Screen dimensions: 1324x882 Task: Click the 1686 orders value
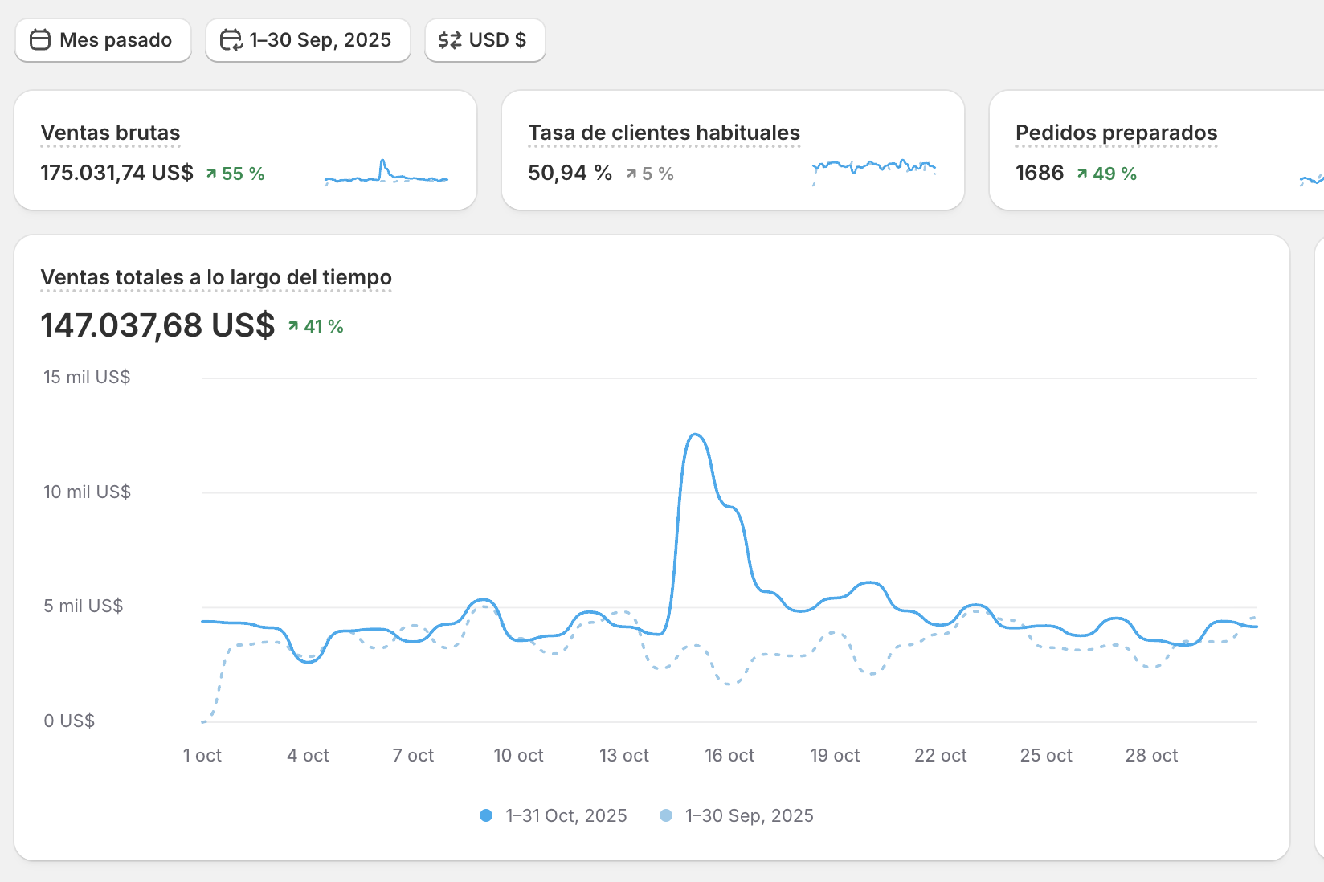click(x=1040, y=173)
